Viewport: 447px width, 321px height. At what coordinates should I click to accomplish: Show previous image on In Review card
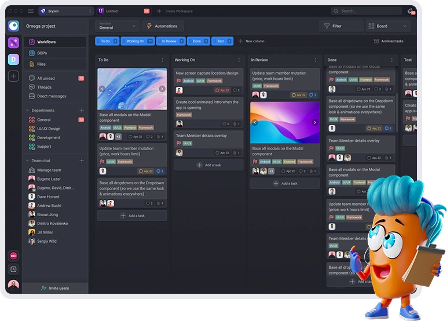pyautogui.click(x=255, y=122)
